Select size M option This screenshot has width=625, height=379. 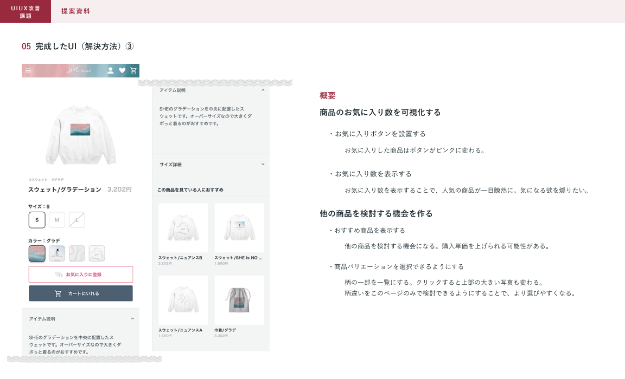(x=57, y=220)
